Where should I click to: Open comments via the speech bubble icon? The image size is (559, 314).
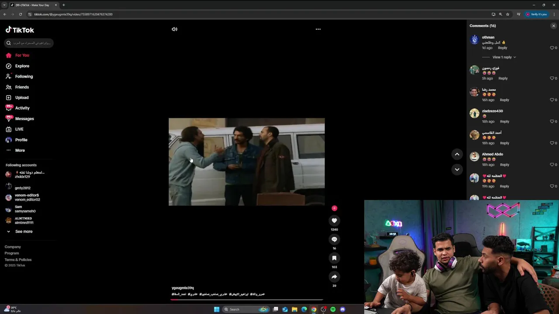pos(334,239)
